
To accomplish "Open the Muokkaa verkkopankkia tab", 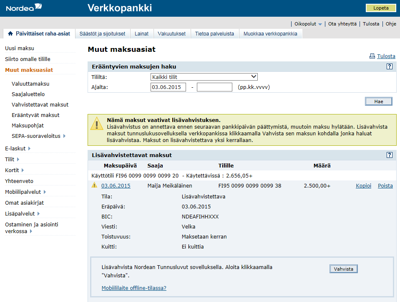I will (x=271, y=33).
